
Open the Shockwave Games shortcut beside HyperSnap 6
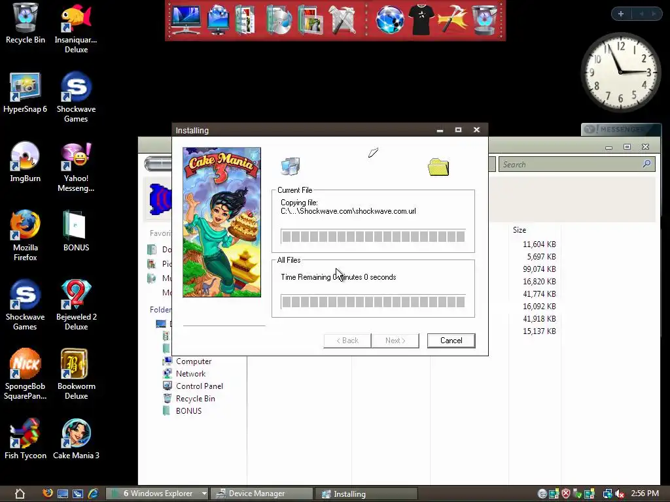tap(76, 97)
